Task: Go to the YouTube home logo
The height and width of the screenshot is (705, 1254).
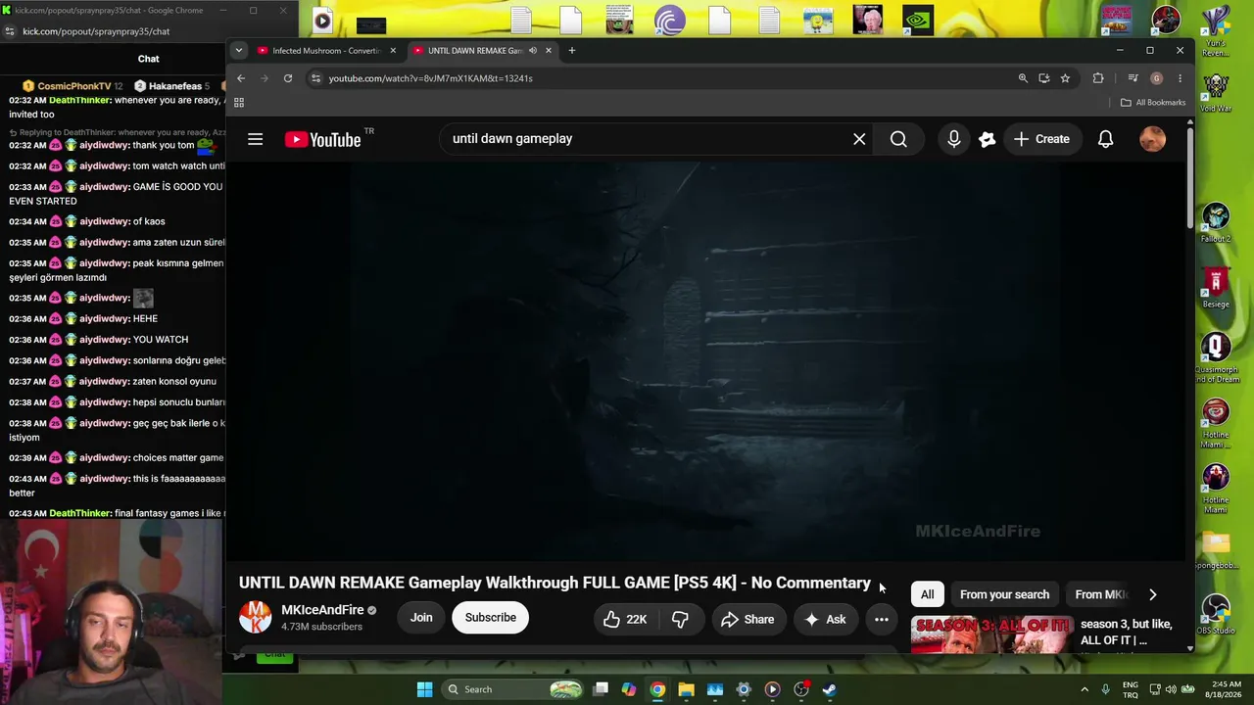Action: pos(323,139)
